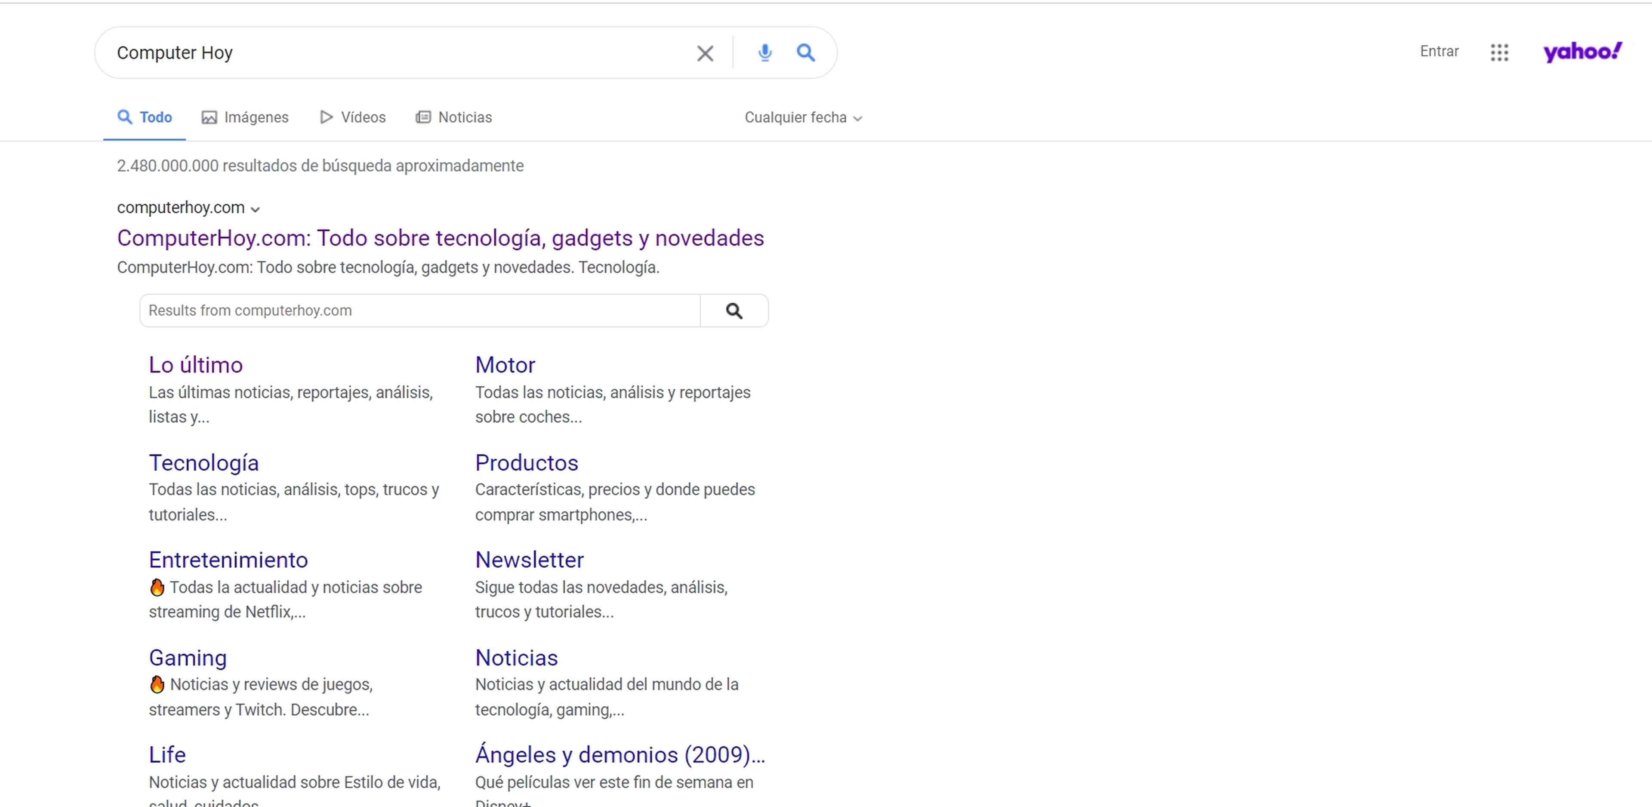Image resolution: width=1652 pixels, height=807 pixels.
Task: Open the Yahoo apps grid icon
Action: pyautogui.click(x=1499, y=52)
